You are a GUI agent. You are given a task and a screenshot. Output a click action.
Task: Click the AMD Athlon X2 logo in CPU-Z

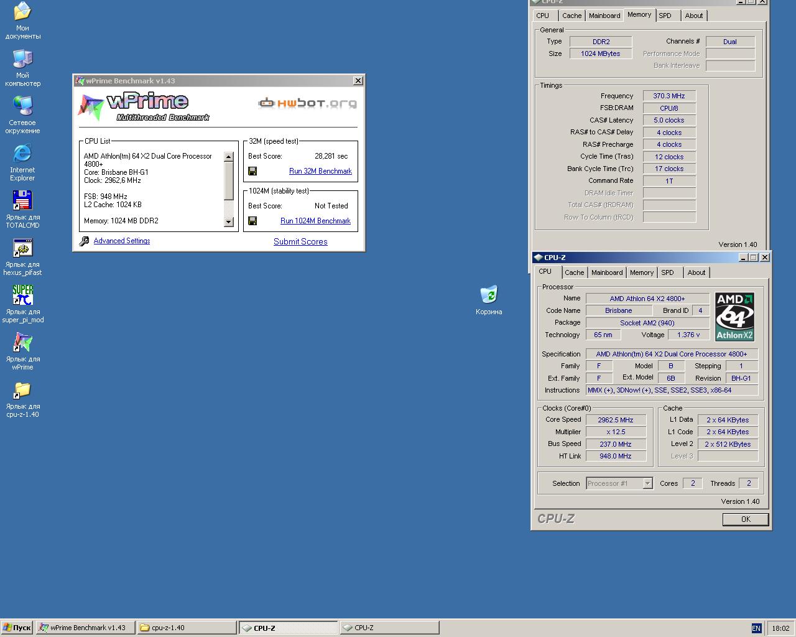pyautogui.click(x=734, y=317)
